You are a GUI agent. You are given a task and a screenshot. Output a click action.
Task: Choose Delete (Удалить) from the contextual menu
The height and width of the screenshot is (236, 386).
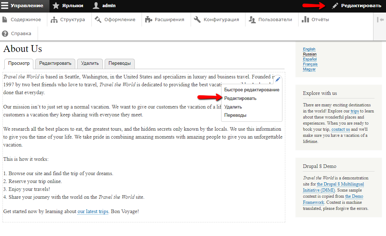233,107
